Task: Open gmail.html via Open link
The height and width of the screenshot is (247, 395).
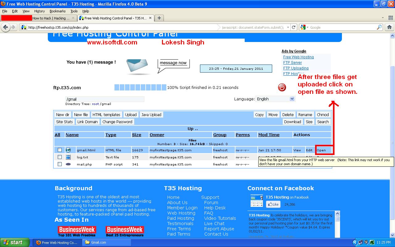Action: [x=321, y=150]
